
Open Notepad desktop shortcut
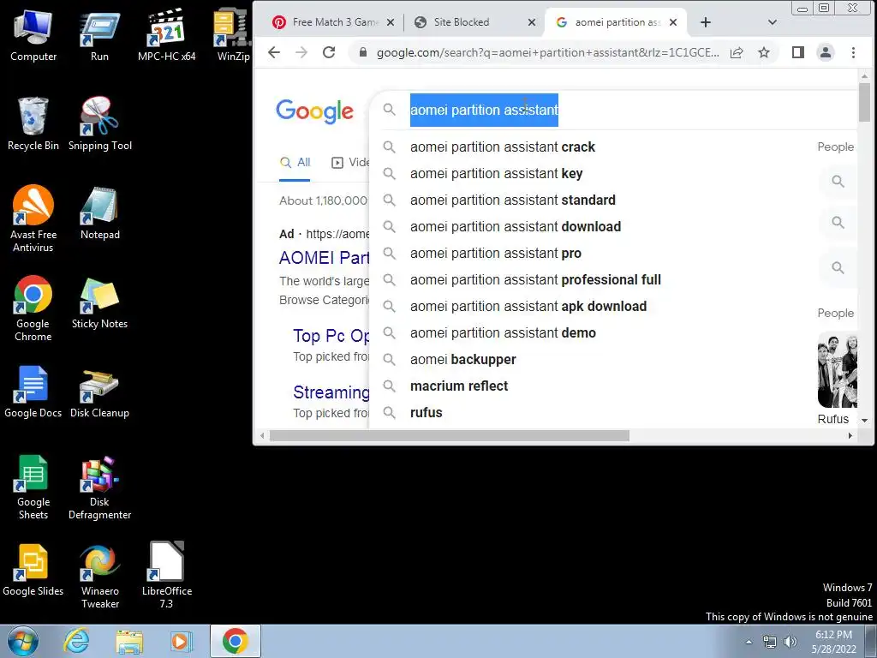[99, 213]
